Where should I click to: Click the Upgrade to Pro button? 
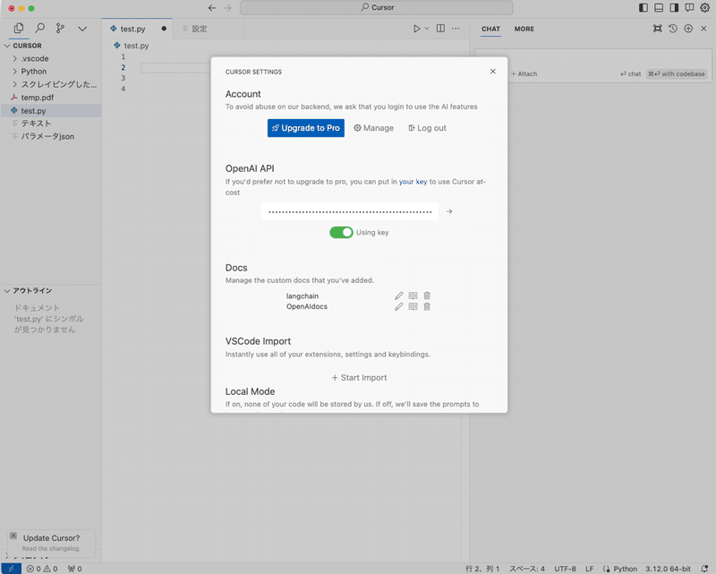click(306, 128)
